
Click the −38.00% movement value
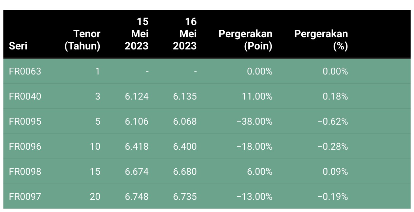[x=255, y=121]
